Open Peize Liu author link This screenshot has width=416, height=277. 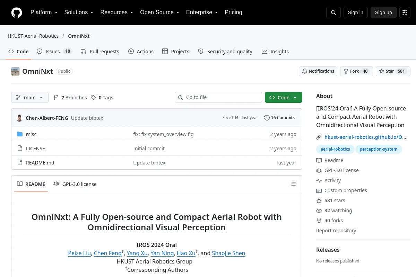tap(79, 253)
